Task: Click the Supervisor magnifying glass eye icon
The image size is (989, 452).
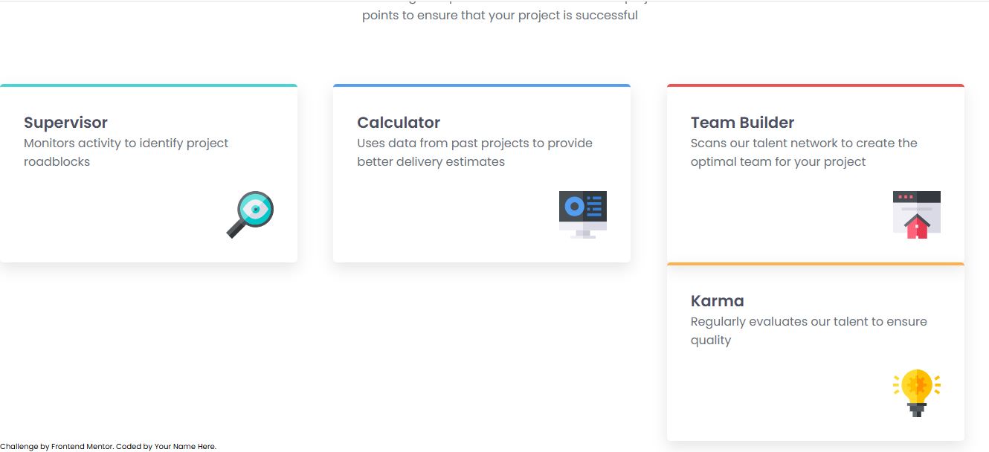Action: point(251,214)
